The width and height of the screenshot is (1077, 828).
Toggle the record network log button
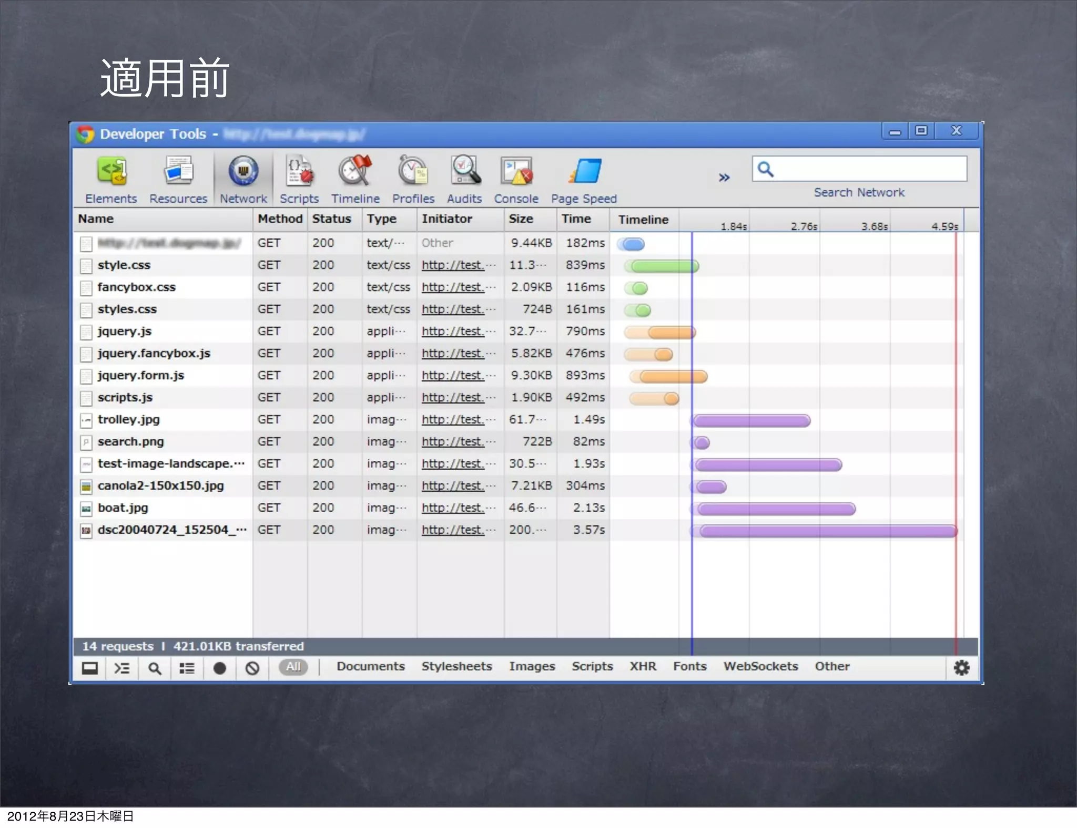tap(220, 668)
